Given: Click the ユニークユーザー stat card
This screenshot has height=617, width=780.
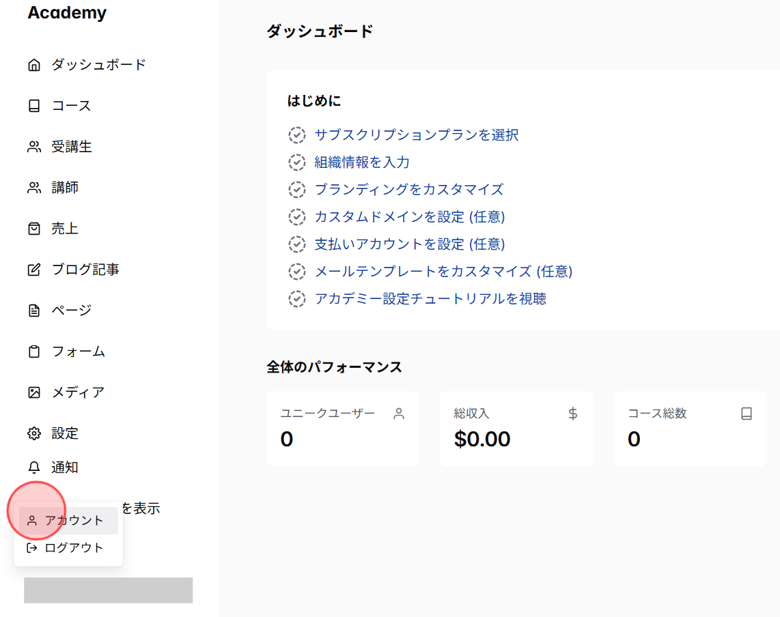Looking at the screenshot, I should (343, 429).
